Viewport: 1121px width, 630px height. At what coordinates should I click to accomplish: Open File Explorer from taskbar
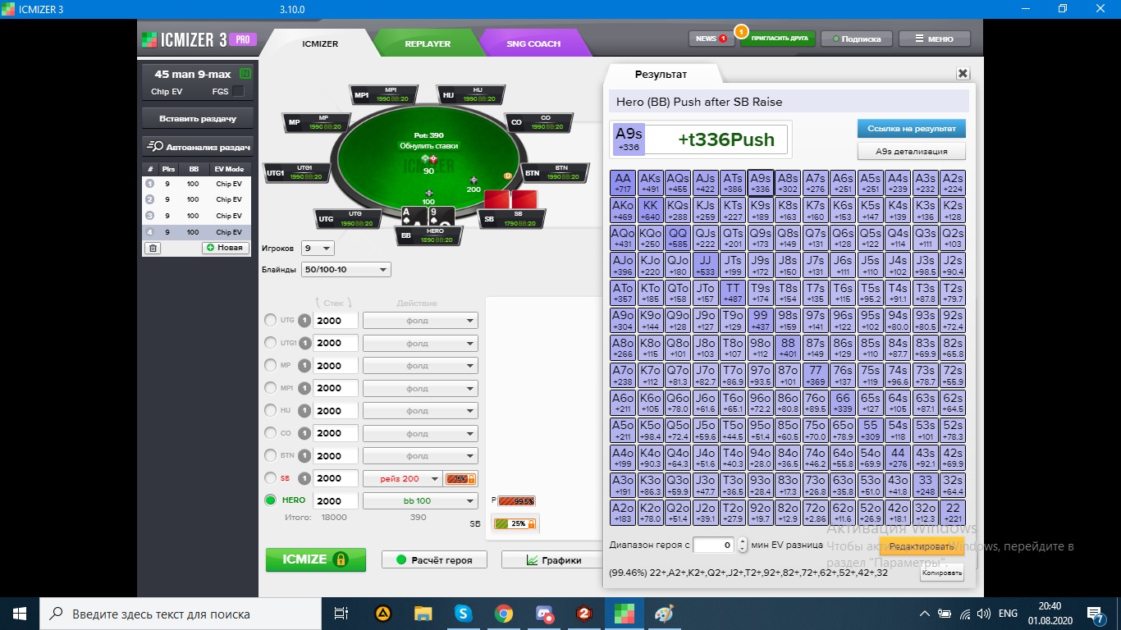tap(423, 613)
